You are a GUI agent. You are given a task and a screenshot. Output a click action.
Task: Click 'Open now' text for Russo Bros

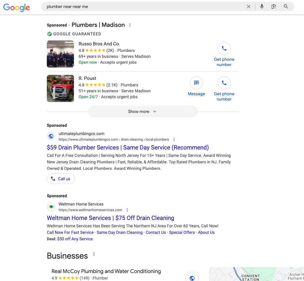click(x=88, y=62)
